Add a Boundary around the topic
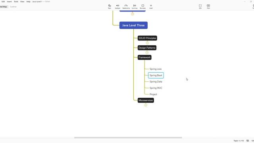The height and width of the screenshot is (143, 254). click(143, 6)
